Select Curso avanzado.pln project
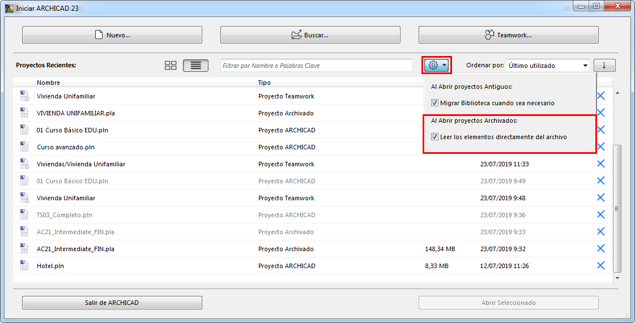 point(66,147)
